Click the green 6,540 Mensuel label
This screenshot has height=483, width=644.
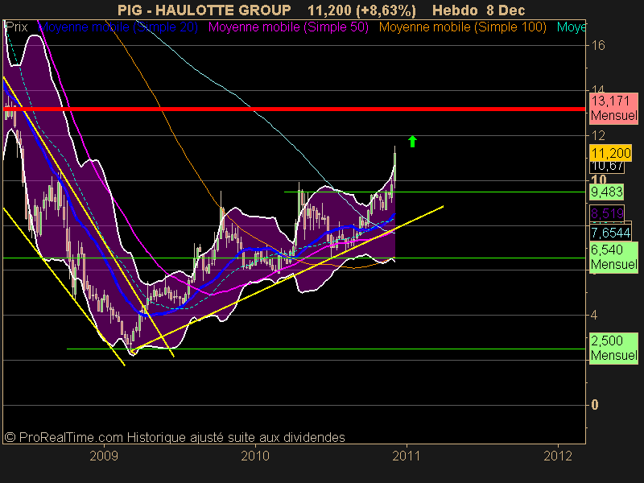tap(614, 257)
